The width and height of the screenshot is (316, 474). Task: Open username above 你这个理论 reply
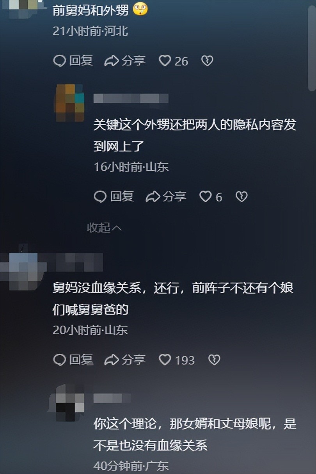(x=112, y=398)
